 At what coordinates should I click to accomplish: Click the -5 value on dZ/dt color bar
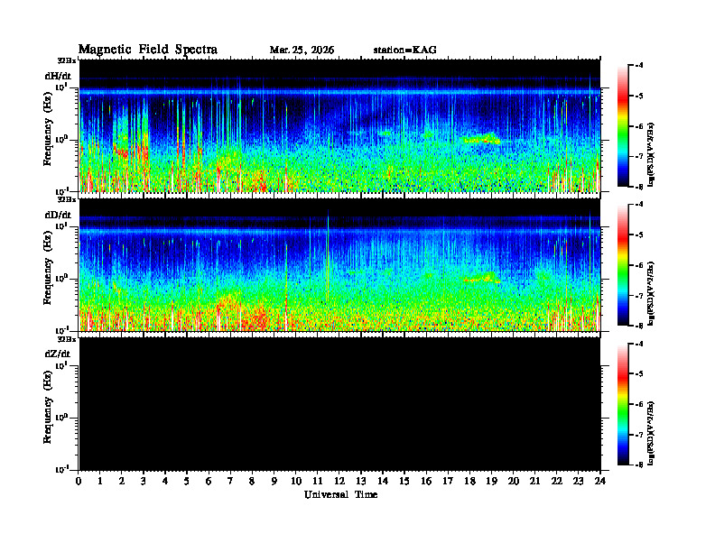click(x=639, y=374)
